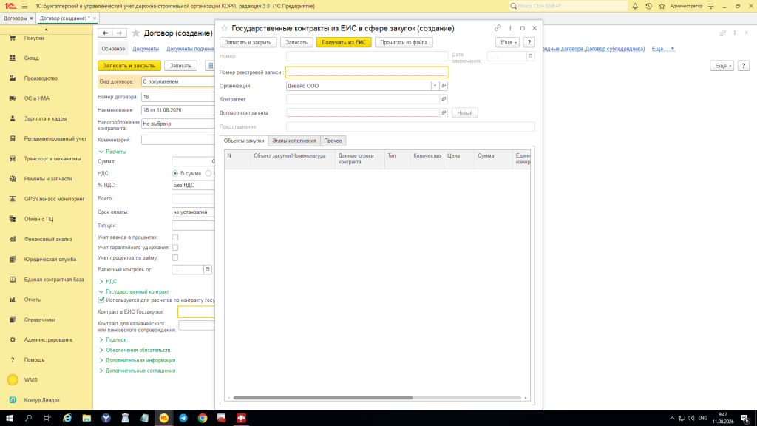Open GPS\Глонасс мониторинг section icon
This screenshot has width=757, height=426.
[x=13, y=199]
